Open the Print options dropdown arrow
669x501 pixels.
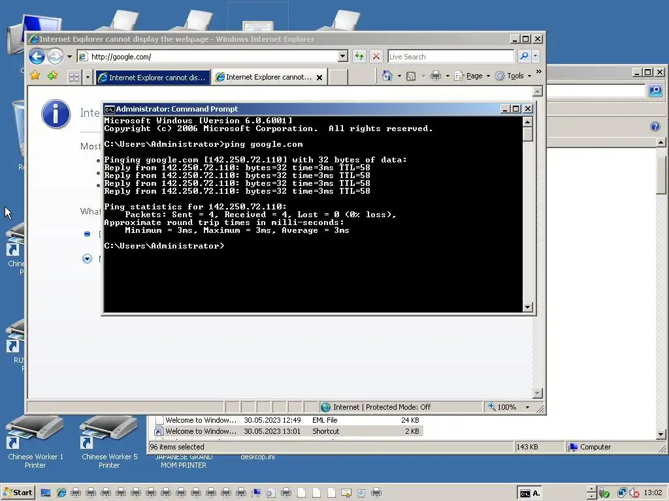[448, 76]
